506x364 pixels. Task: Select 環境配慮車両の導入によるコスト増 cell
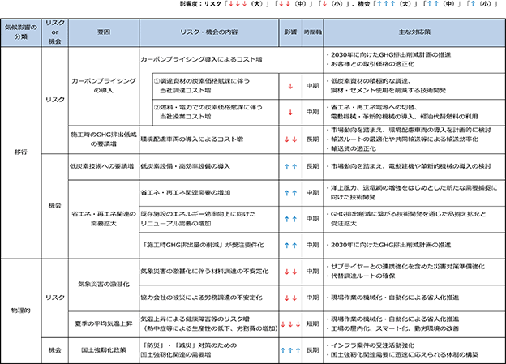point(209,139)
